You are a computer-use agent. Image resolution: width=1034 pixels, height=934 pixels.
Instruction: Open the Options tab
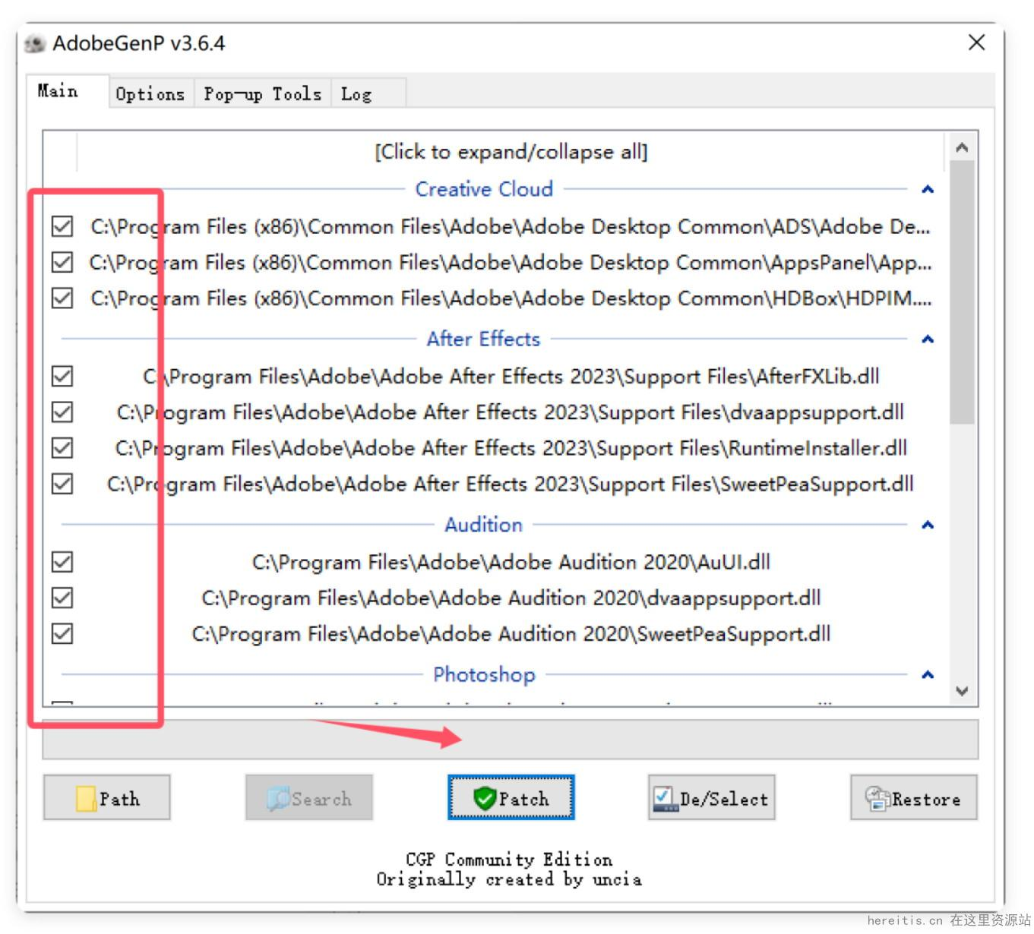click(x=150, y=94)
